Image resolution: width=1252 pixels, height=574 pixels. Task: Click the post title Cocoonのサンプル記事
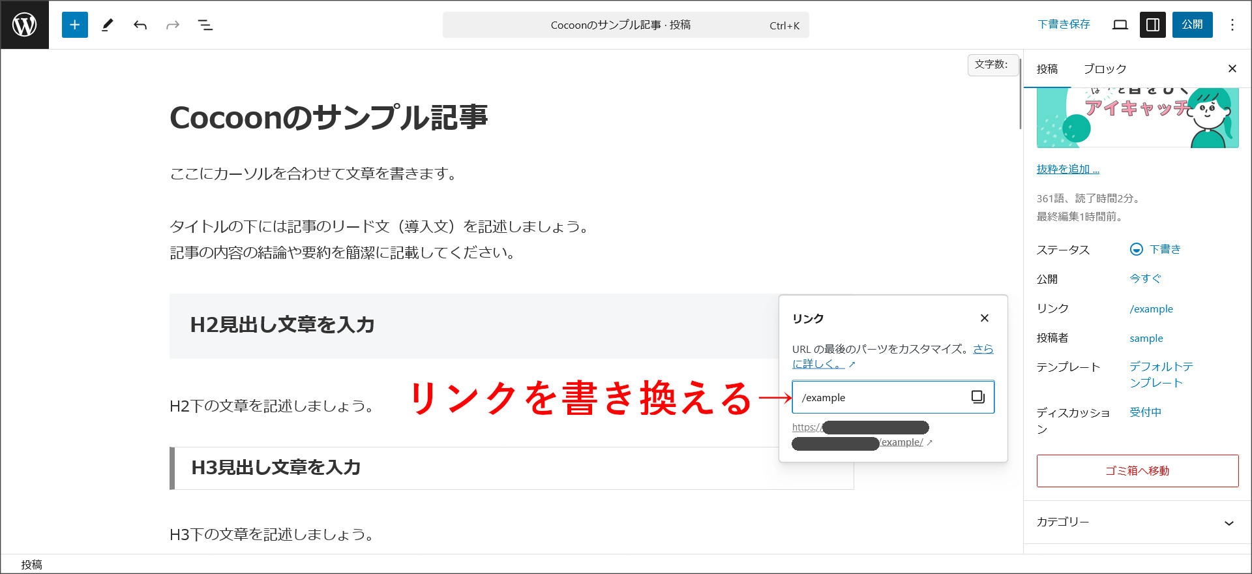329,117
